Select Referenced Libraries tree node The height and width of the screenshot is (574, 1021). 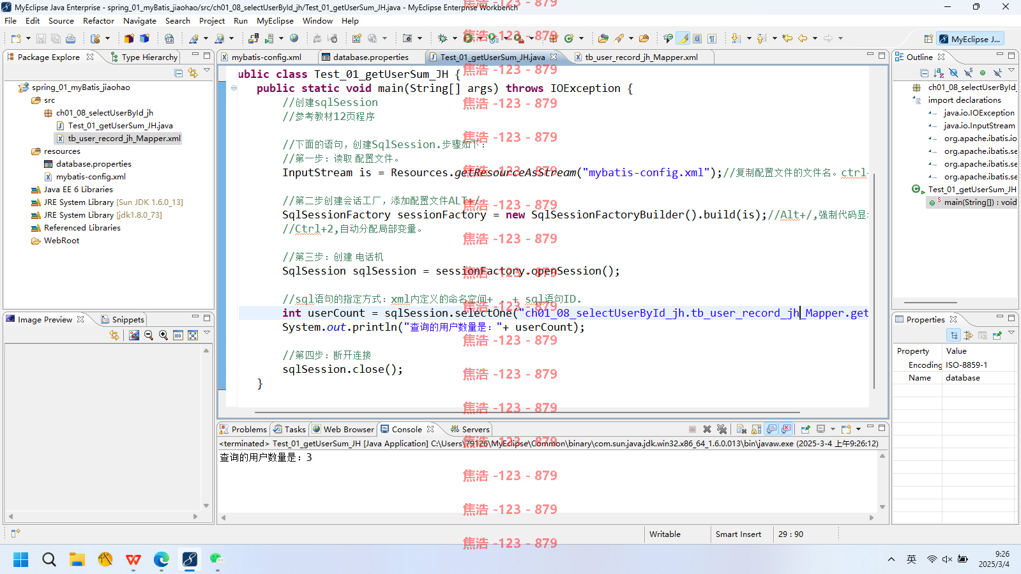tap(82, 228)
